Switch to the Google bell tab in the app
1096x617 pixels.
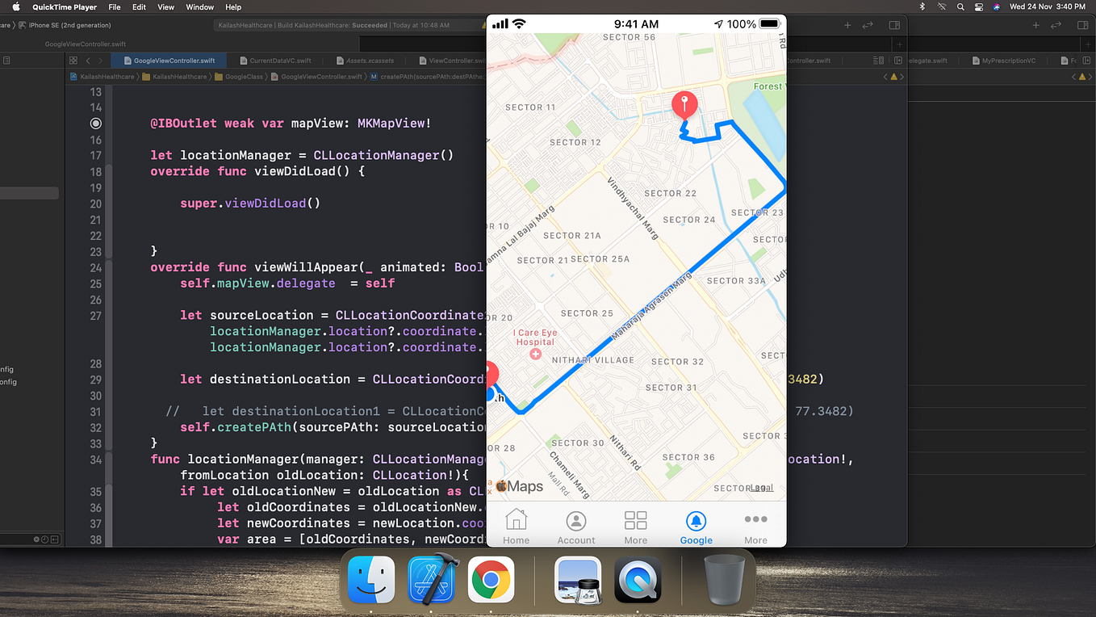[x=696, y=525]
